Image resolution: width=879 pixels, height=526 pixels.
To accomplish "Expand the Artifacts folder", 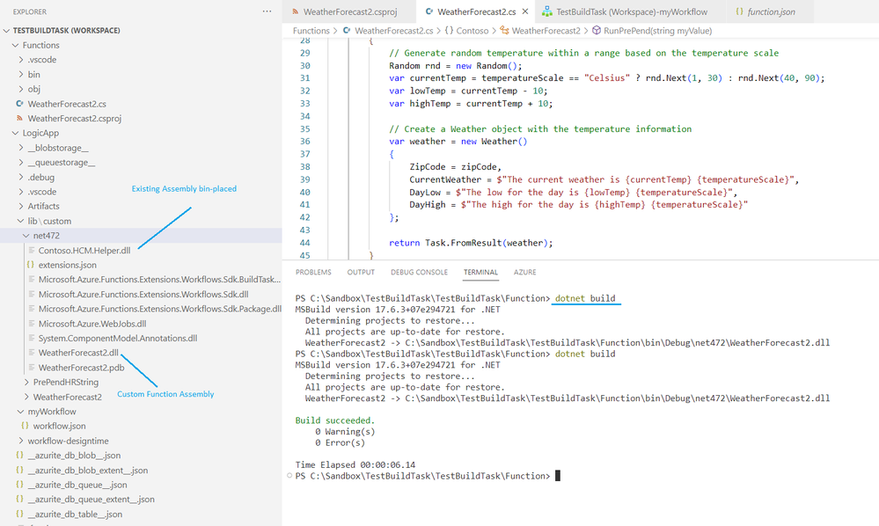I will point(21,206).
